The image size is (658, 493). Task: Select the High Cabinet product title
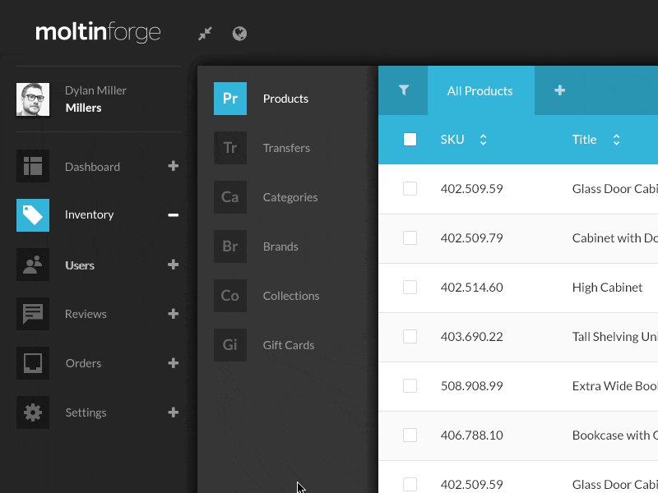(x=607, y=287)
